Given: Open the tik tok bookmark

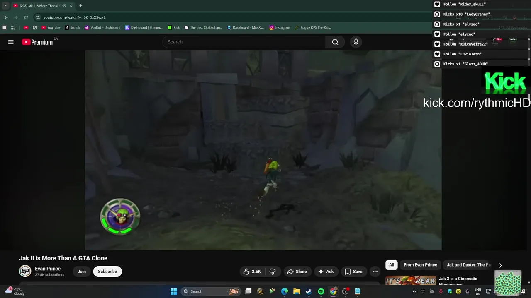Looking at the screenshot, I should tap(73, 28).
